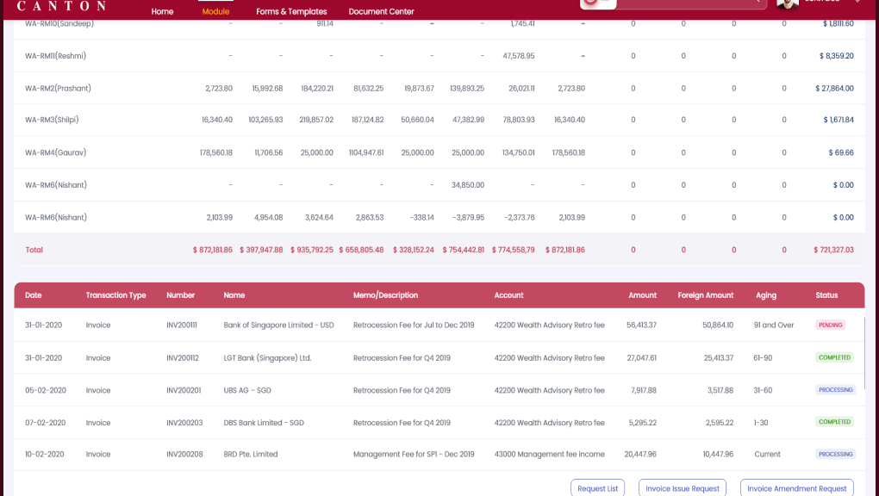The image size is (879, 496).
Task: Open Forms & Templates menu
Action: coord(291,11)
